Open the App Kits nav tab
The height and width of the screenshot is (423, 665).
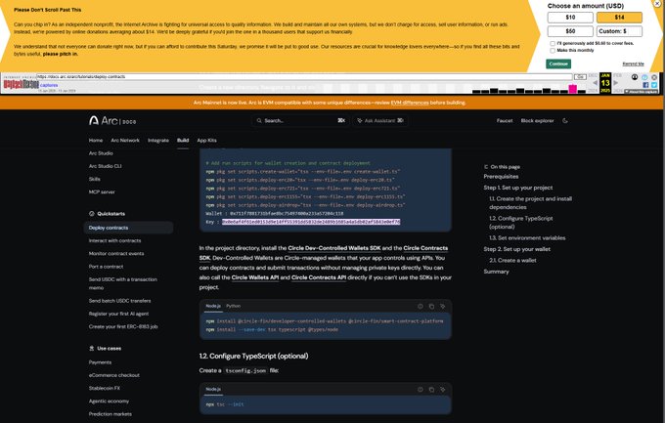206,141
